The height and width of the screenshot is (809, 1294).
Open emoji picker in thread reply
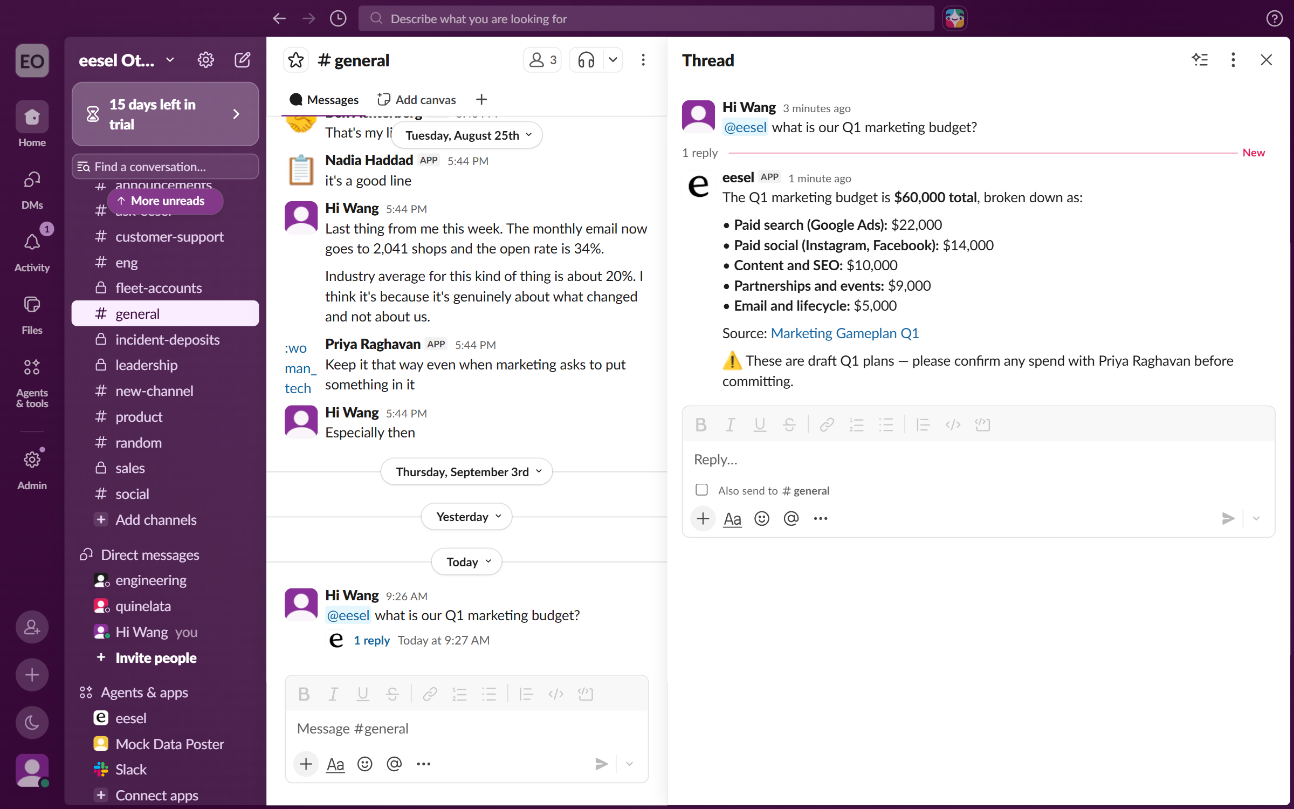coord(761,519)
